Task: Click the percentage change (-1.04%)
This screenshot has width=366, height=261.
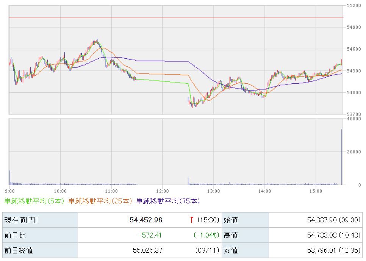Action: tap(206, 235)
